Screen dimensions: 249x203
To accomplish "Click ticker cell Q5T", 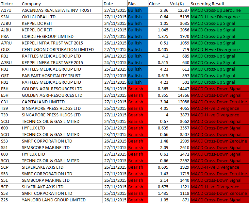I will coord(10,76).
